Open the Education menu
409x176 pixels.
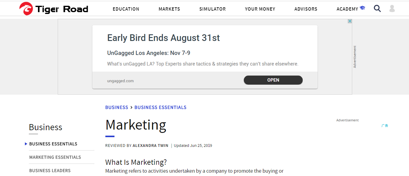126,9
